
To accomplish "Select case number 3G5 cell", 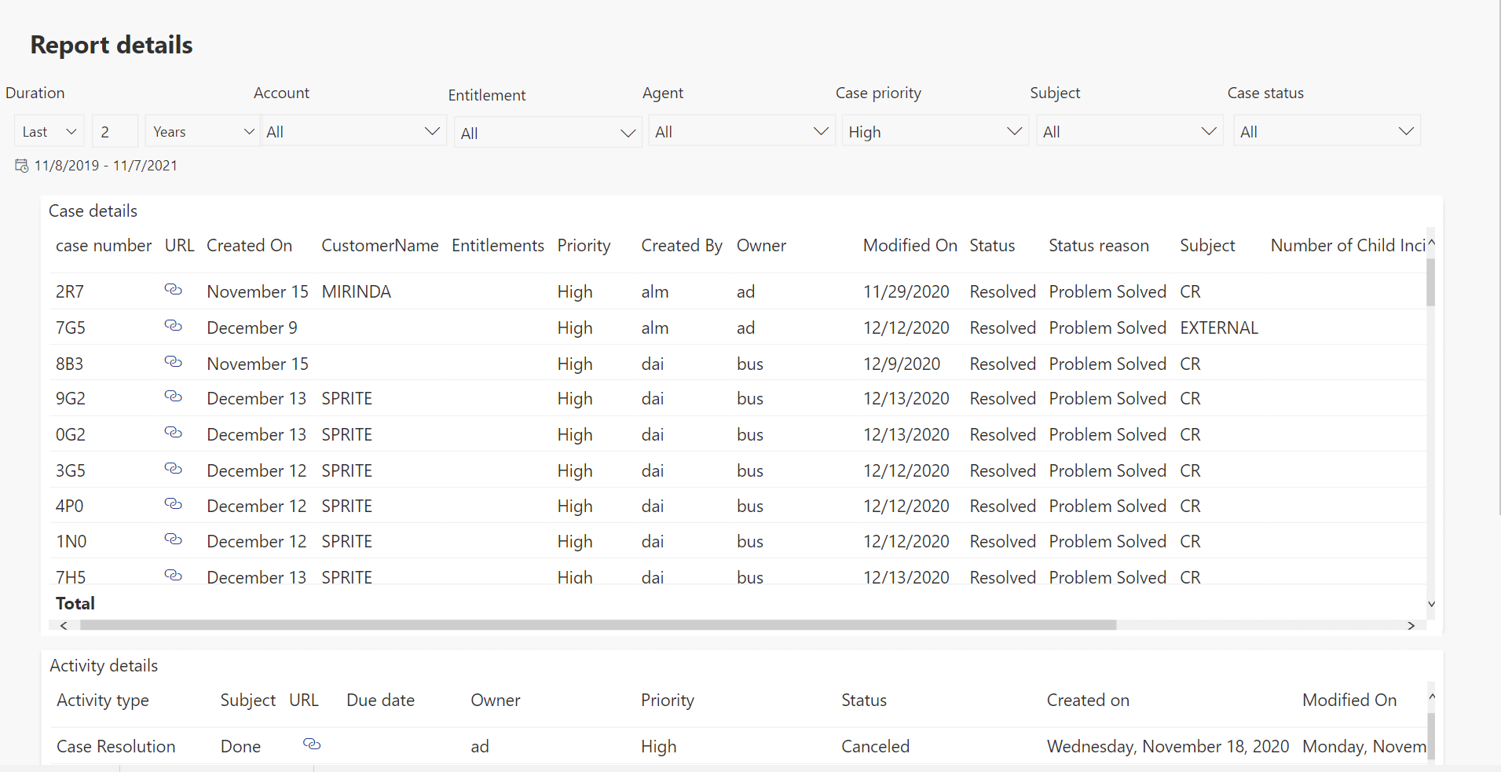I will (x=71, y=471).
